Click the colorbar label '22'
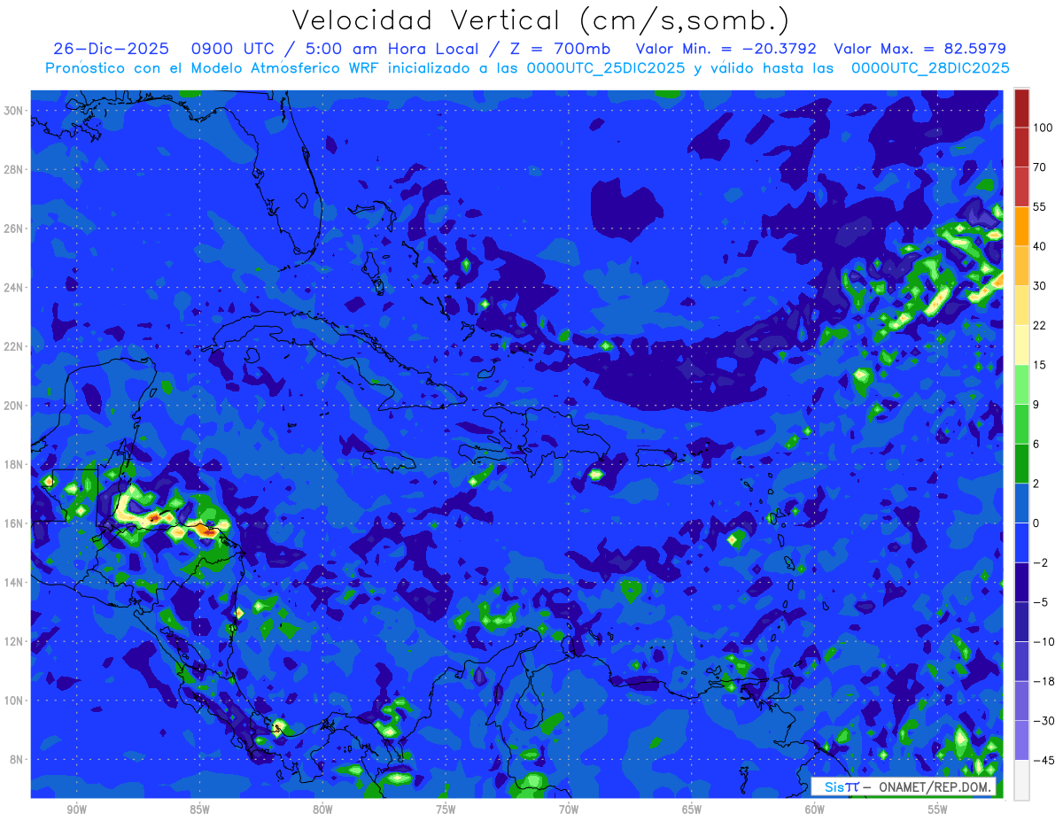Screen dimensions: 1063x821 [x=1039, y=326]
